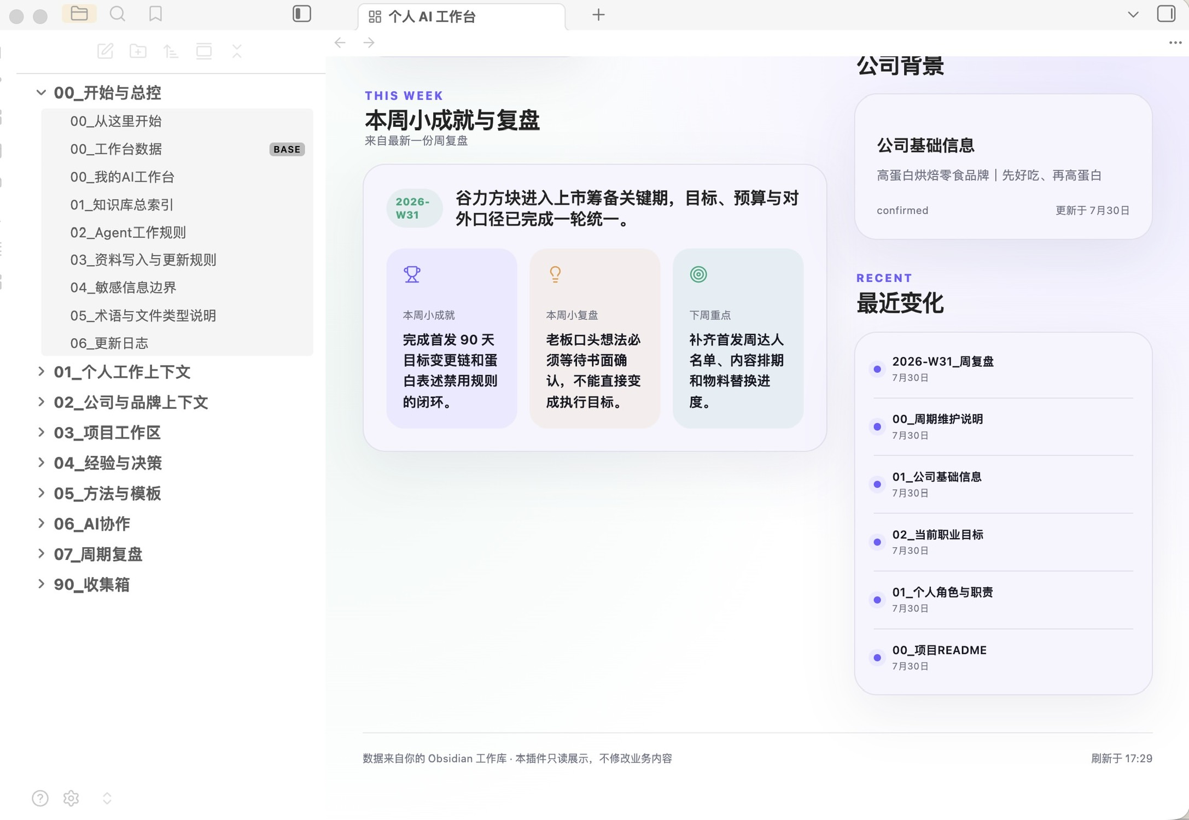
Task: Toggle the right sidebar panel
Action: (x=1166, y=14)
